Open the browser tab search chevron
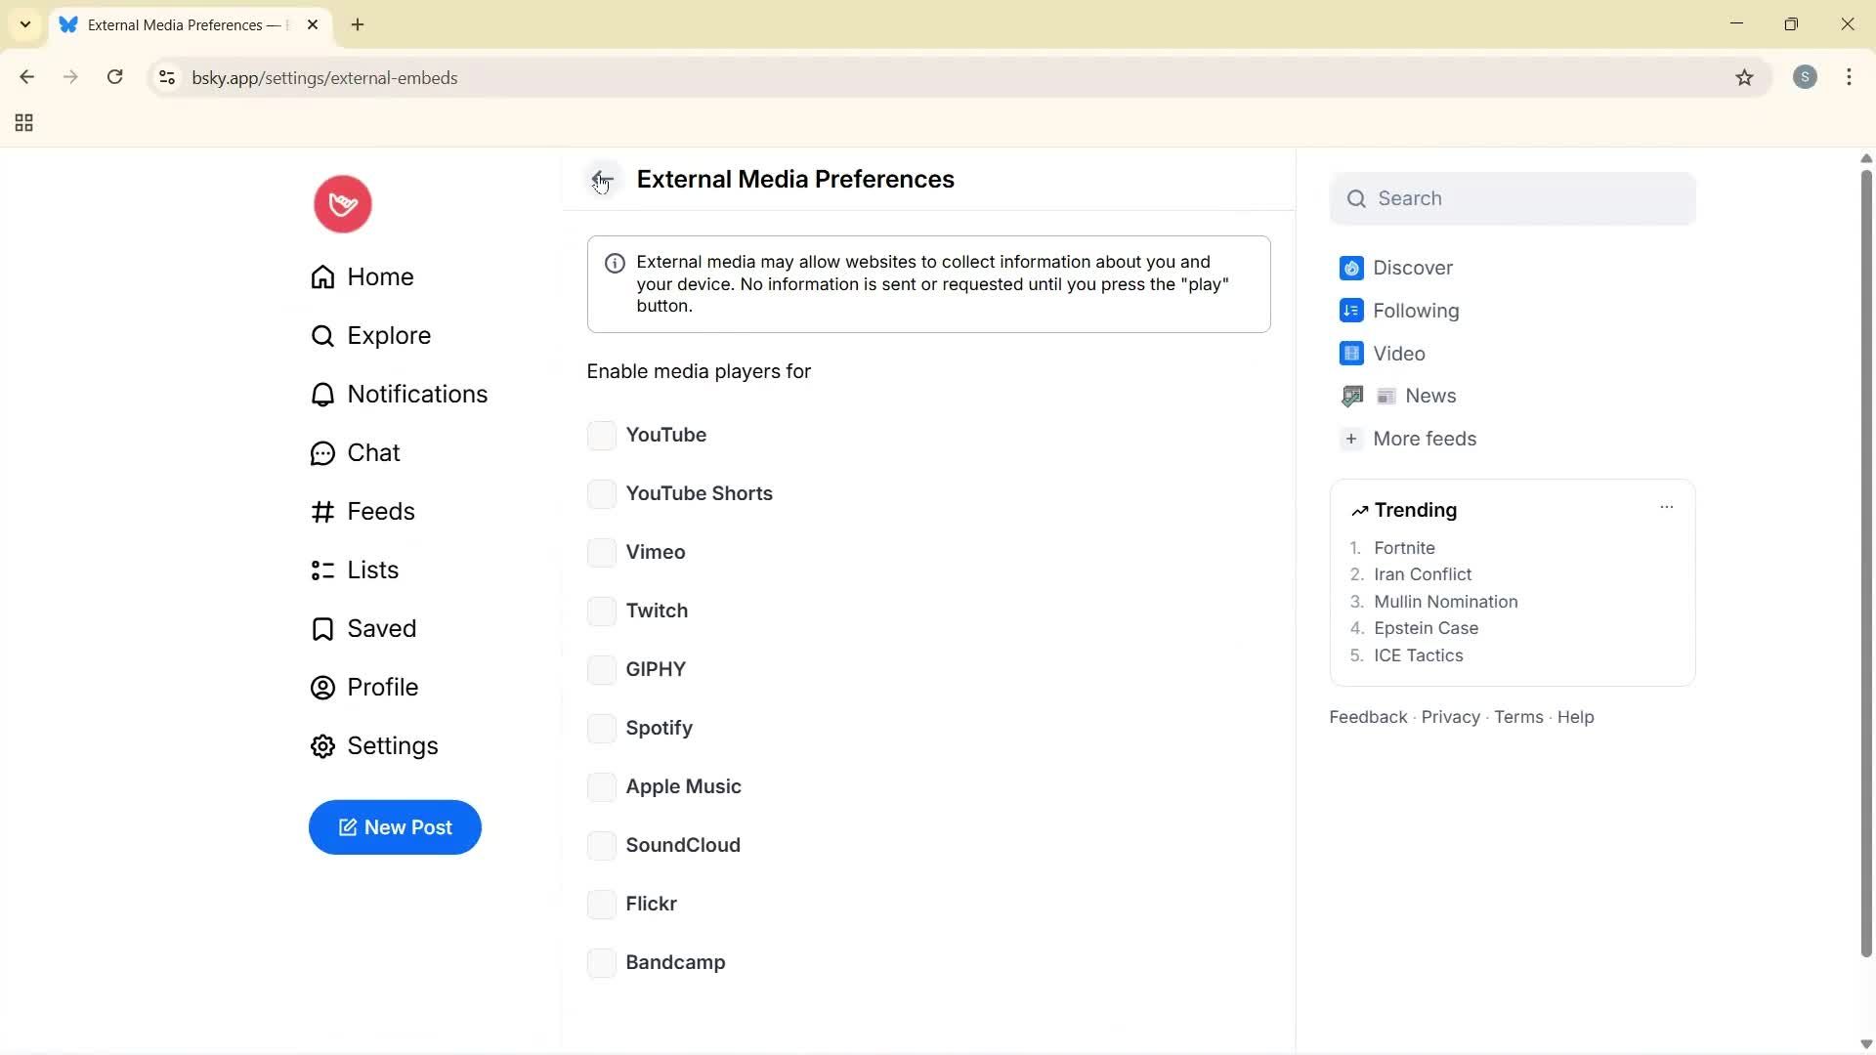The height and width of the screenshot is (1055, 1876). (24, 24)
